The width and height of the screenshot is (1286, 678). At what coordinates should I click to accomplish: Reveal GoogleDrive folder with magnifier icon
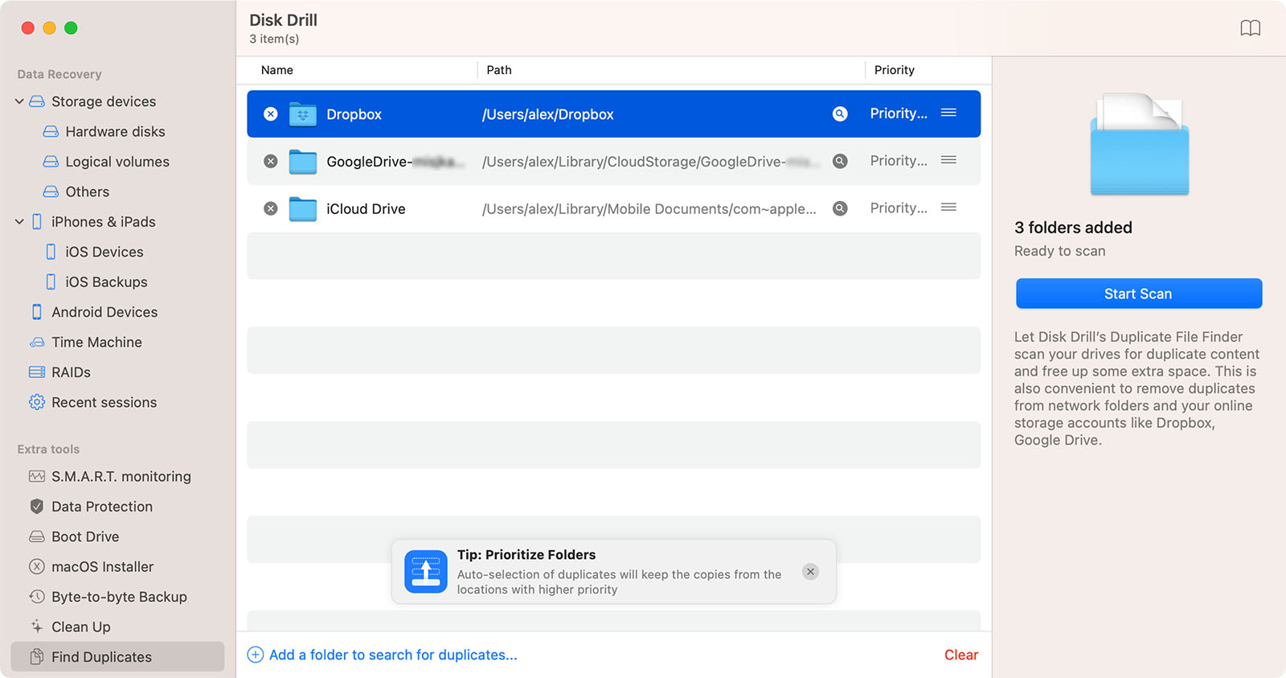[x=840, y=161]
